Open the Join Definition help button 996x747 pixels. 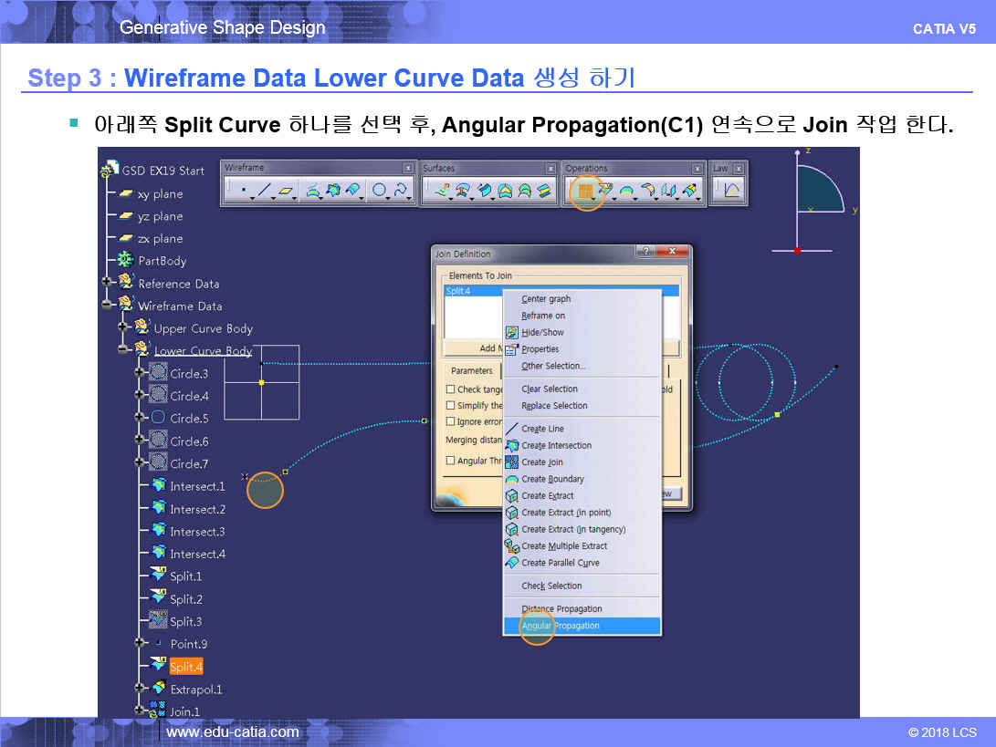[645, 253]
